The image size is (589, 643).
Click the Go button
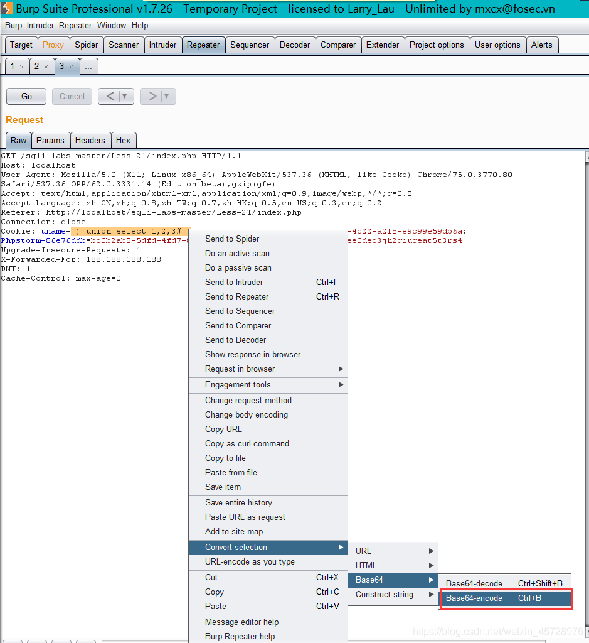(x=26, y=96)
